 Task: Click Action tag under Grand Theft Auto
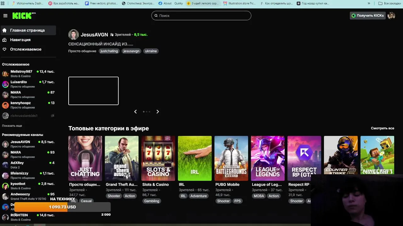(x=130, y=196)
